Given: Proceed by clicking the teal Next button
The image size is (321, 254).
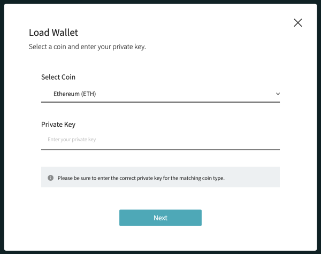Looking at the screenshot, I should 160,218.
